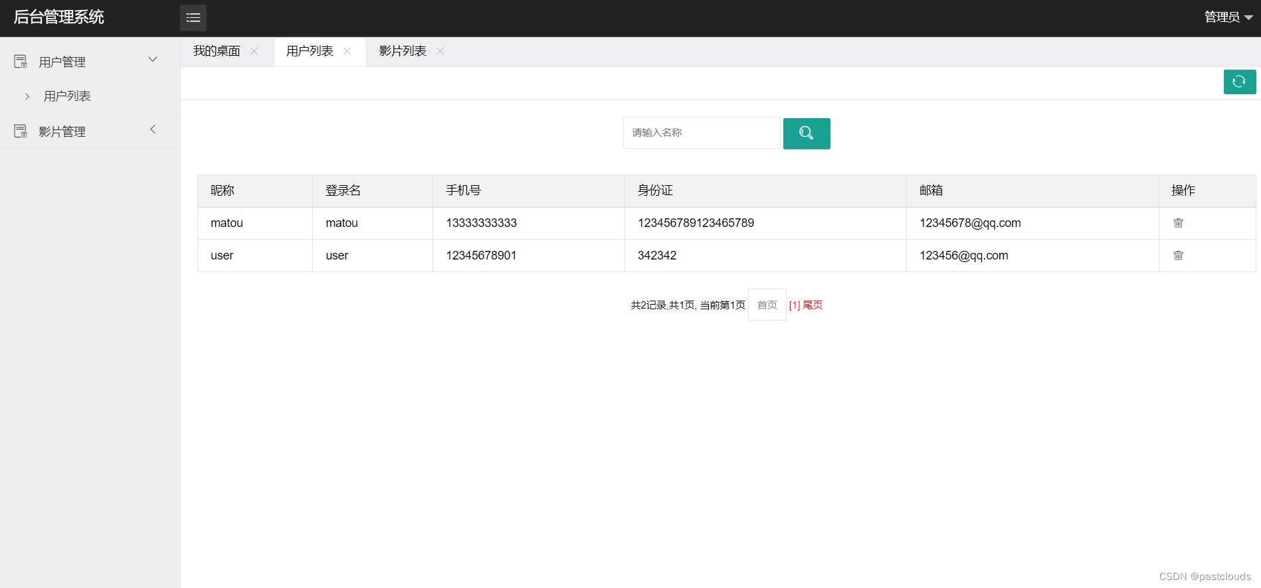
Task: Open the 管理员 account dropdown
Action: (x=1228, y=17)
